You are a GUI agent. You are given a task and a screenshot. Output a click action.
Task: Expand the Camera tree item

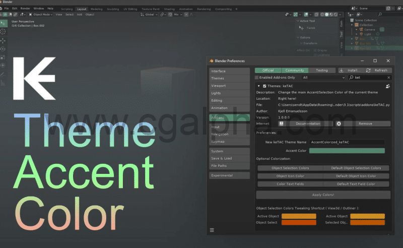tap(357, 30)
